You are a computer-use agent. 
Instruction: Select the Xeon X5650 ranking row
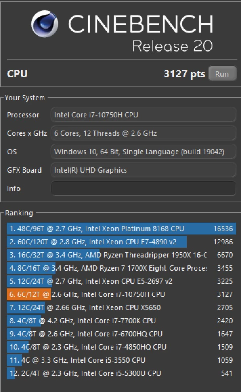121,307
